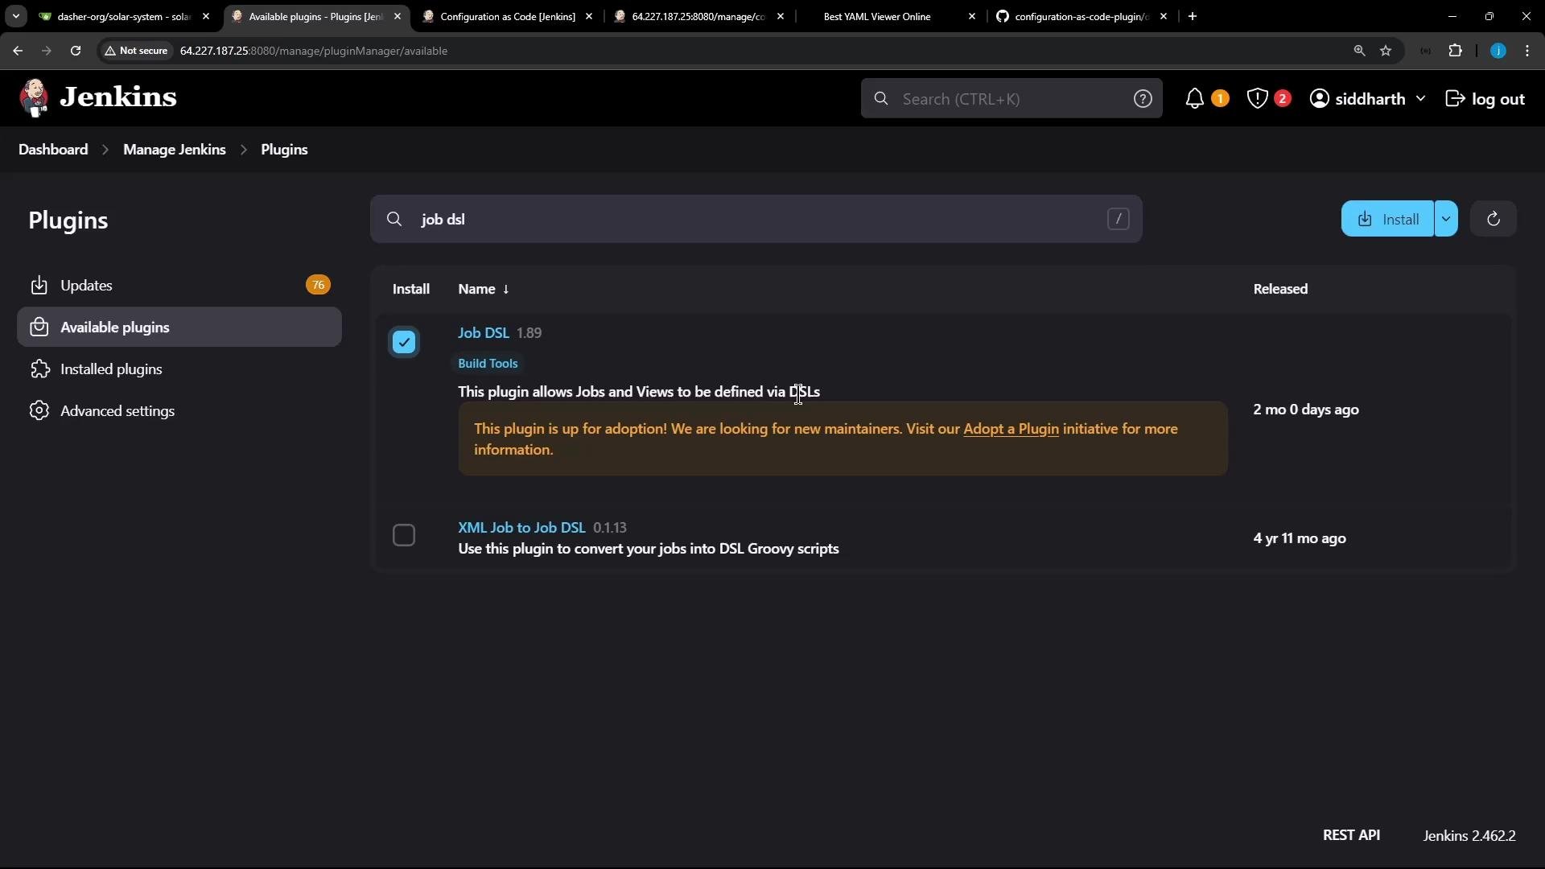Open Advanced settings in sidebar
This screenshot has height=869, width=1545.
coord(179,411)
